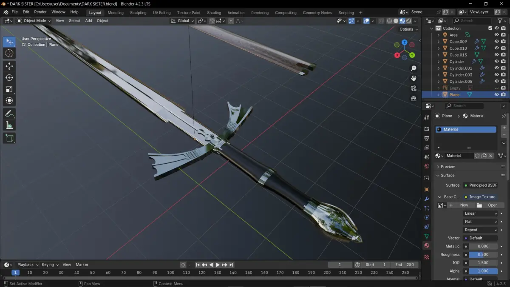Viewport: 510px width, 287px height.
Task: Add a new material slot
Action: pyautogui.click(x=504, y=128)
